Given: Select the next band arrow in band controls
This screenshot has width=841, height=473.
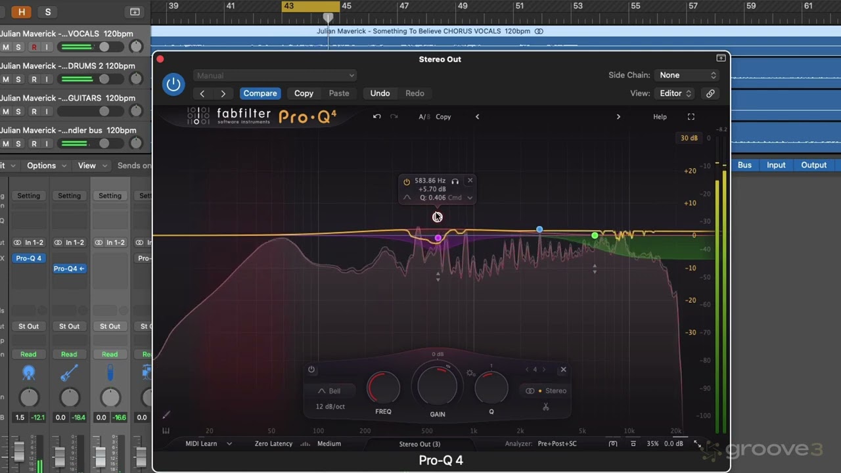Looking at the screenshot, I should point(543,370).
